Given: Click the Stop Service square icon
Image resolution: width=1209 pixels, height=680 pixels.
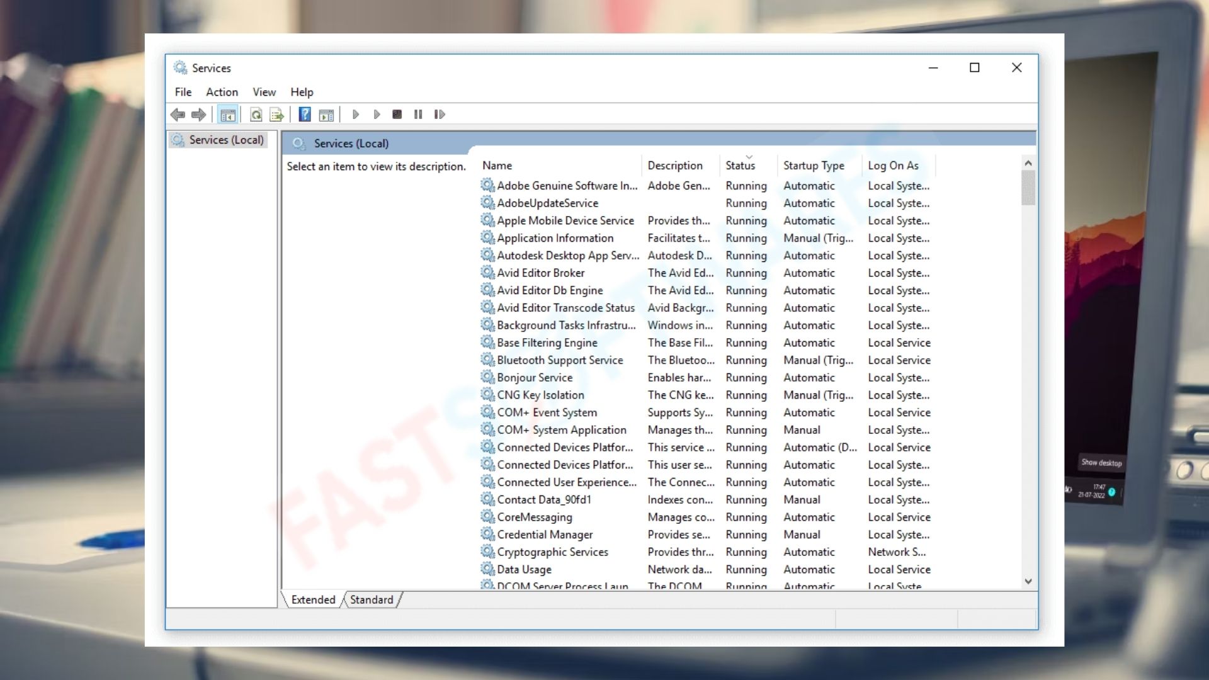Looking at the screenshot, I should click(397, 115).
